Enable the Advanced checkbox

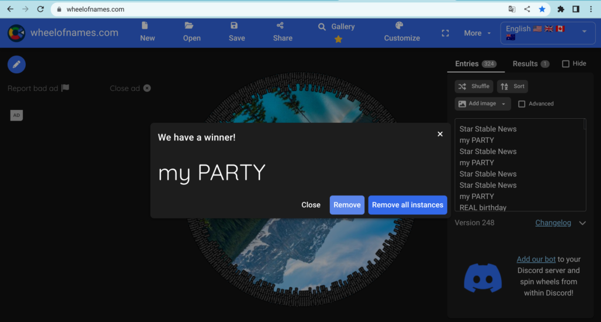coord(522,104)
